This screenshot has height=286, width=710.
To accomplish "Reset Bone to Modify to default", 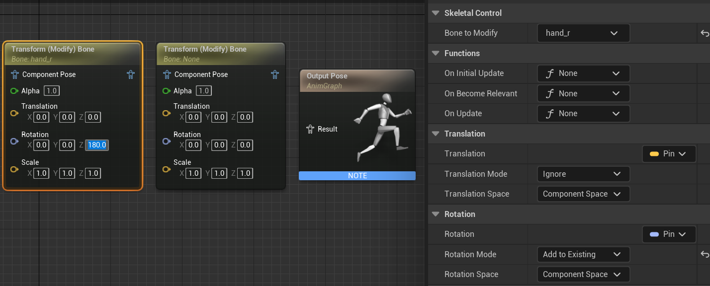I will point(705,33).
